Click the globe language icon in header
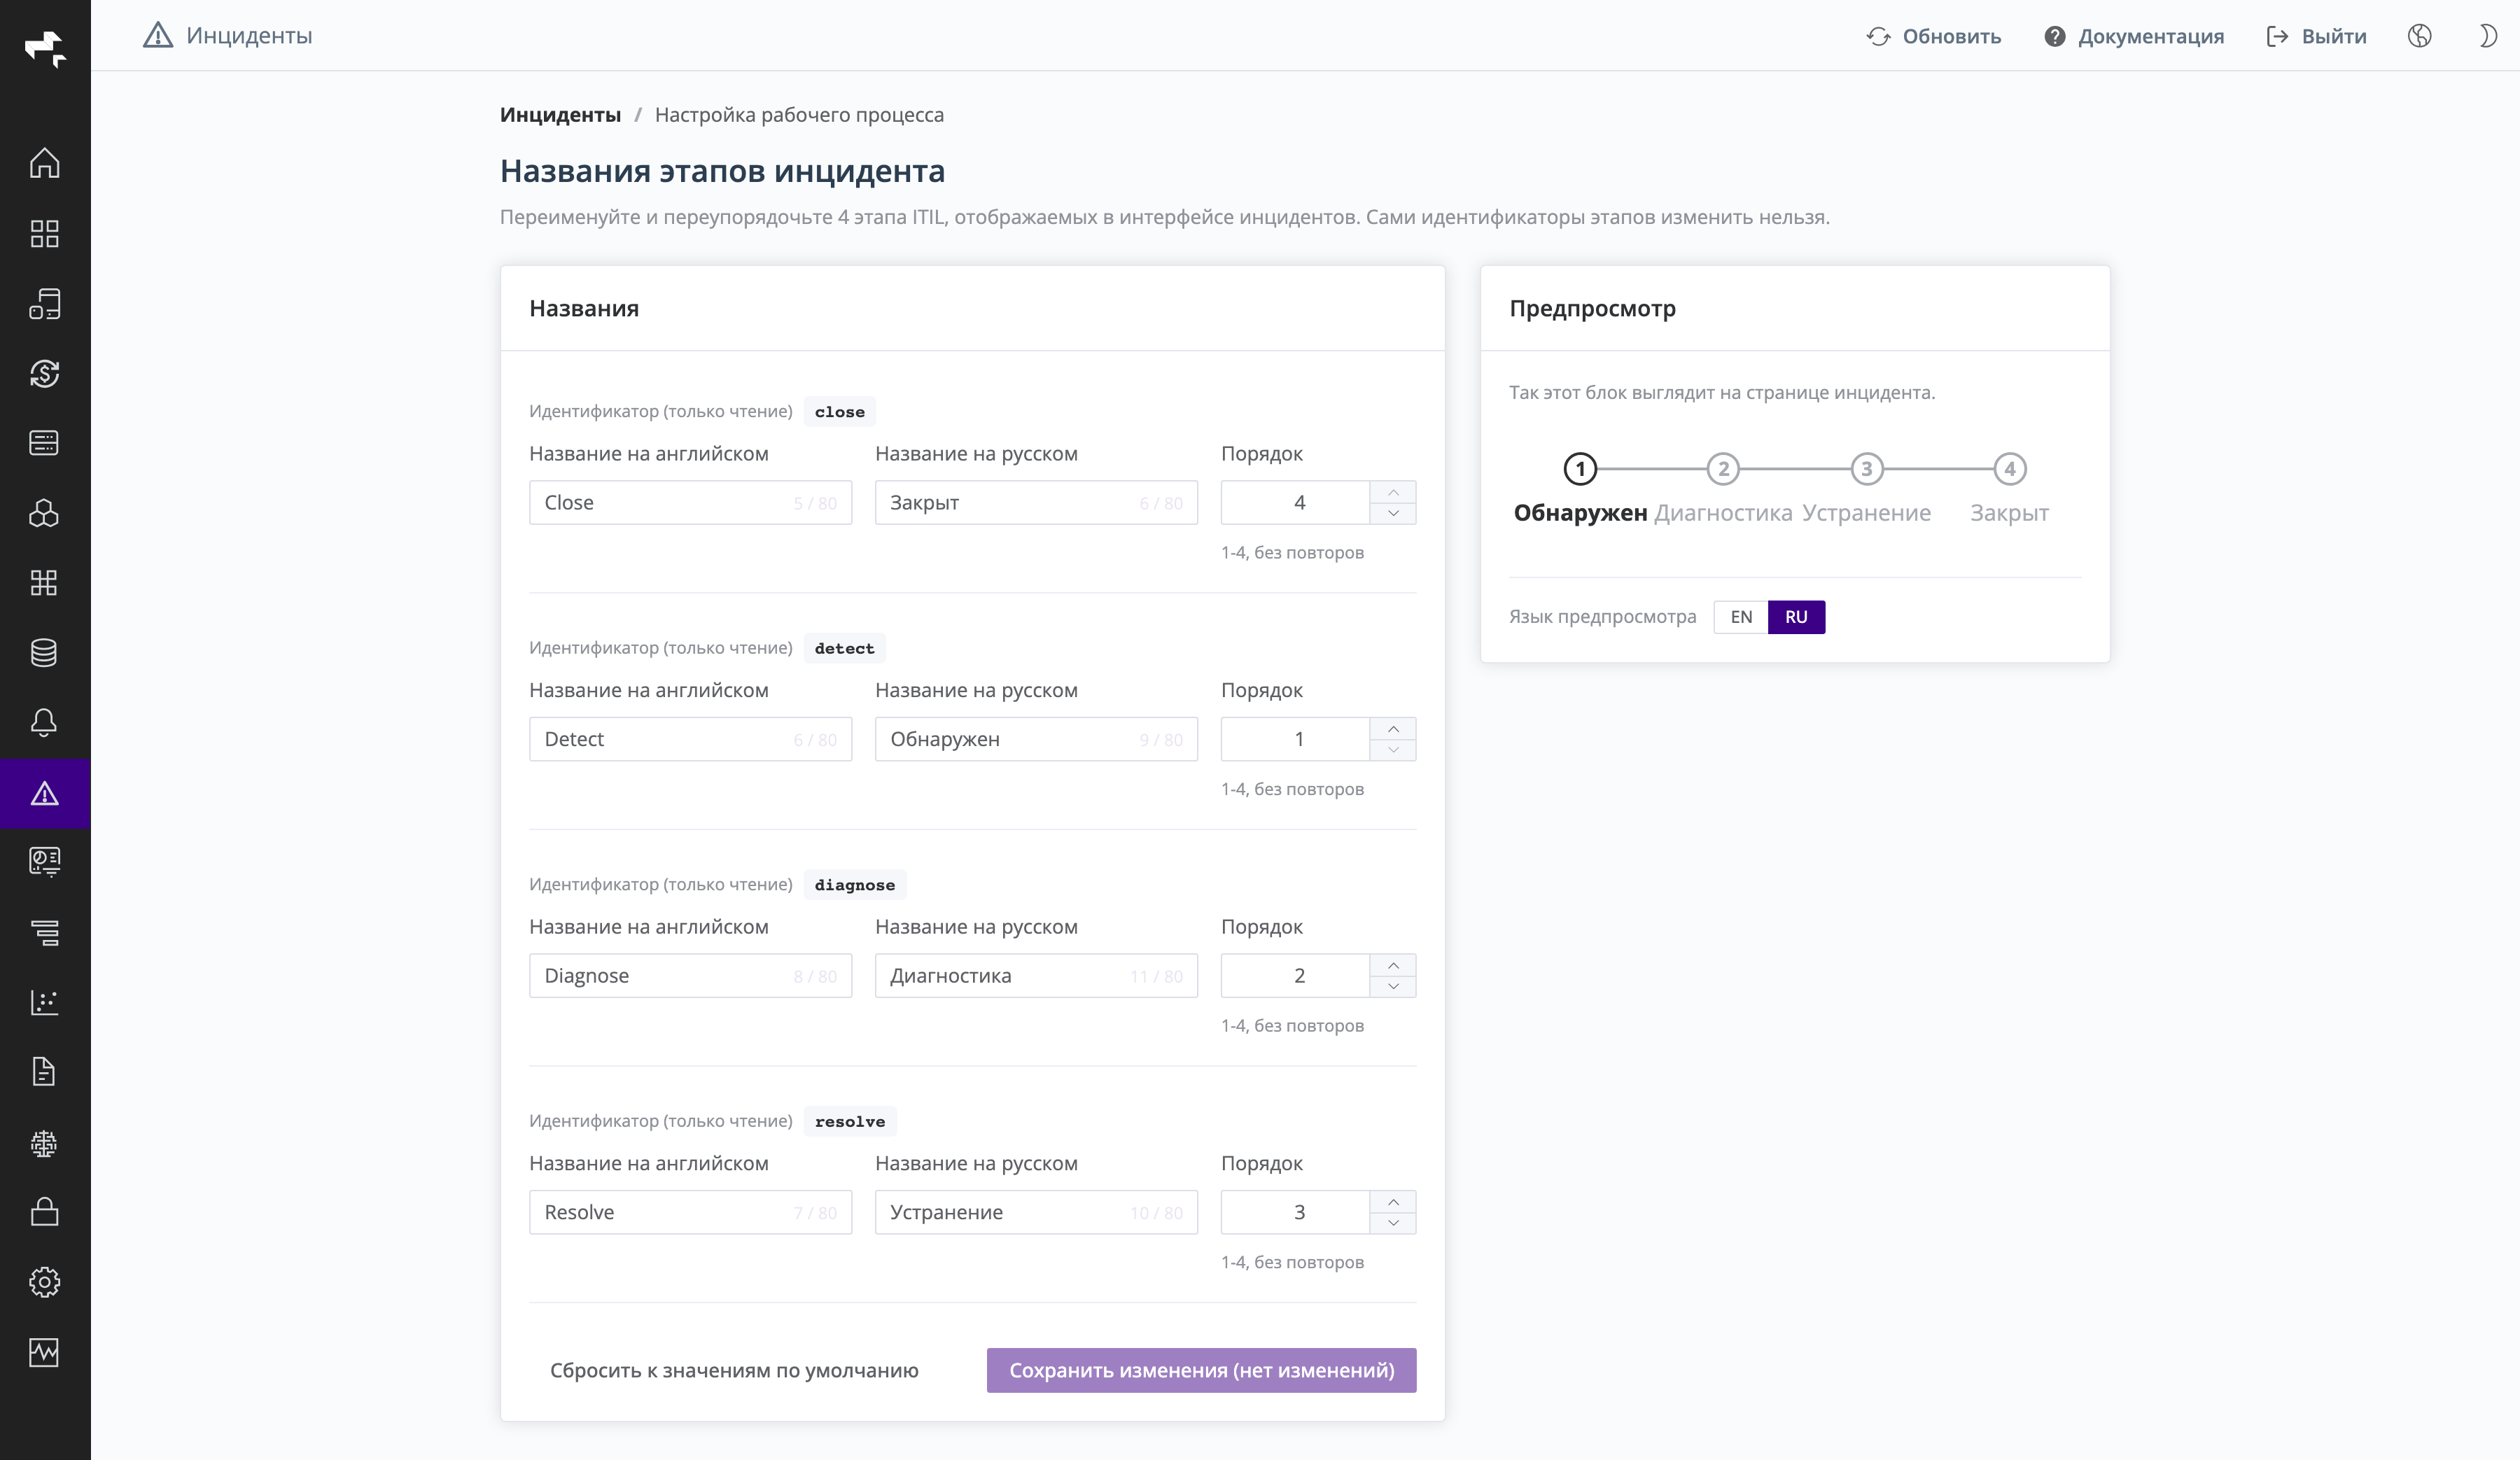 point(2419,36)
